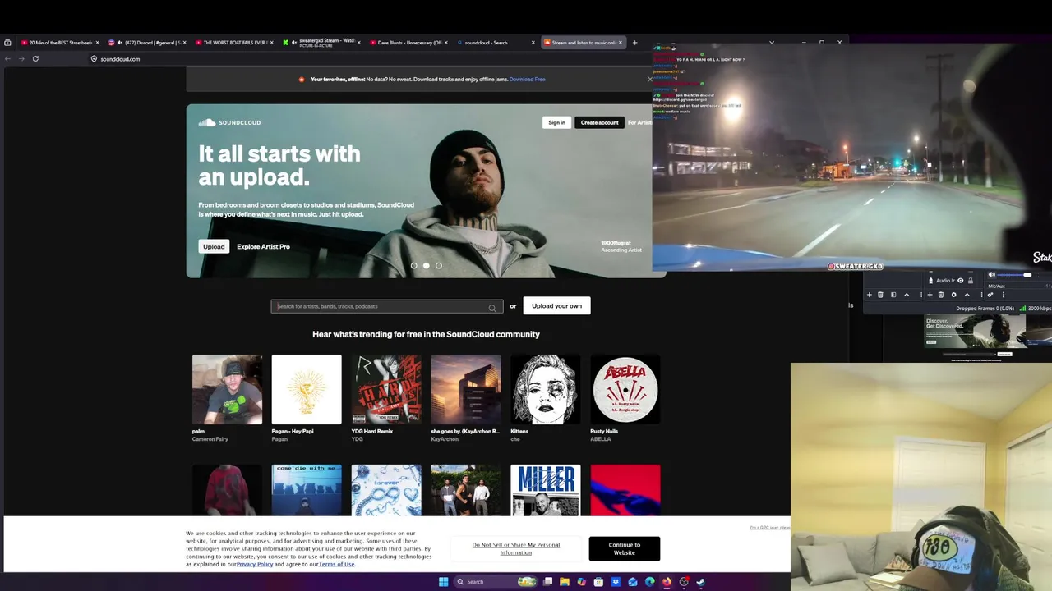This screenshot has height=591, width=1052.
Task: Click the soundcloud.com address bar
Action: (x=370, y=59)
